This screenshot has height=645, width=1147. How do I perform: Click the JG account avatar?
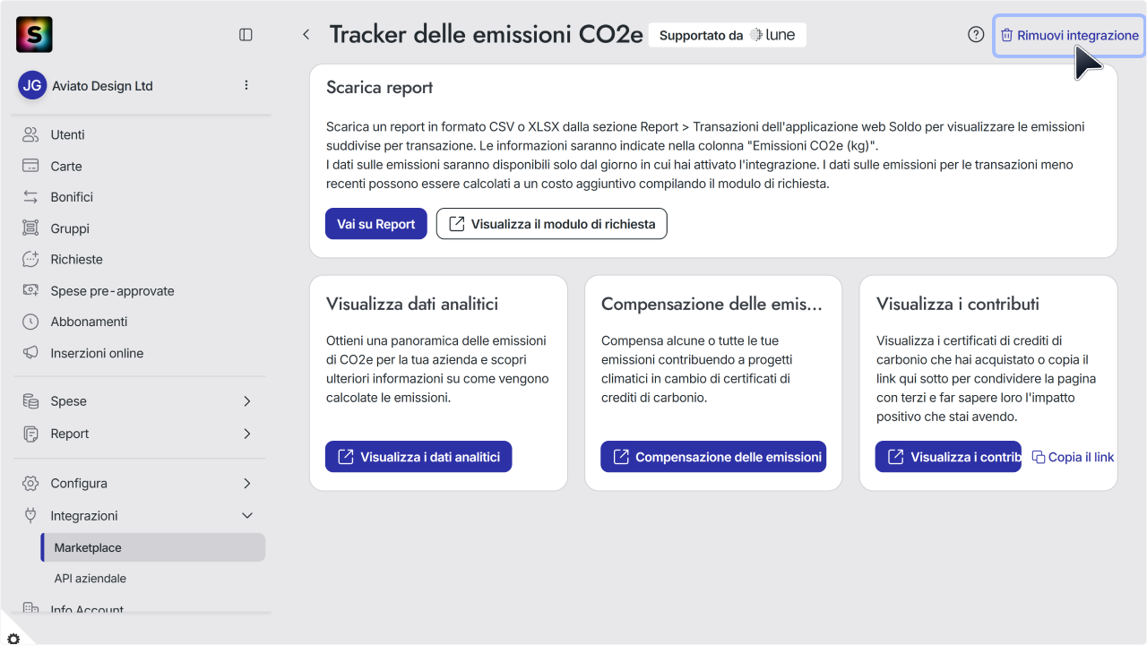click(32, 86)
